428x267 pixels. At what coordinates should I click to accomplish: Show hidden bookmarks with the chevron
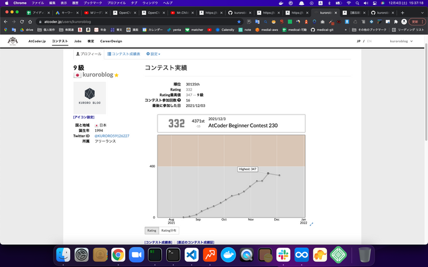346,30
